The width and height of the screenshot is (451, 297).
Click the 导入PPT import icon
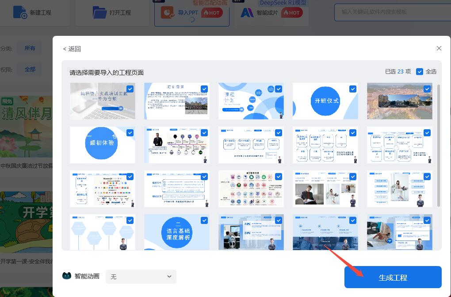(168, 12)
